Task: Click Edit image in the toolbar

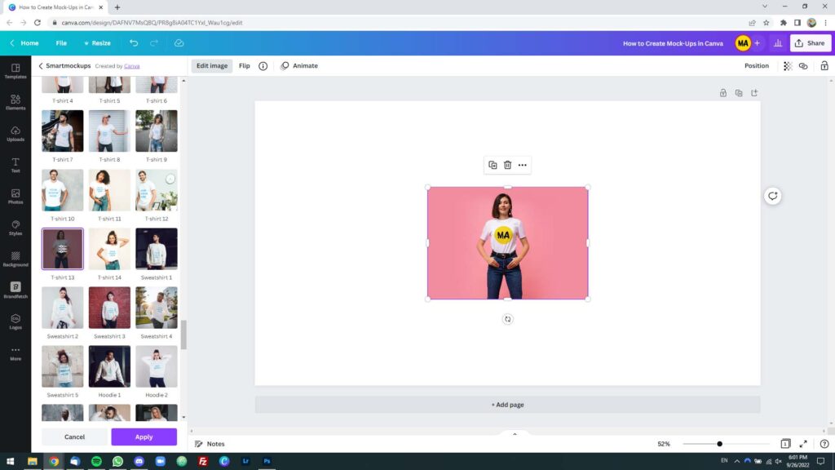Action: (x=212, y=66)
